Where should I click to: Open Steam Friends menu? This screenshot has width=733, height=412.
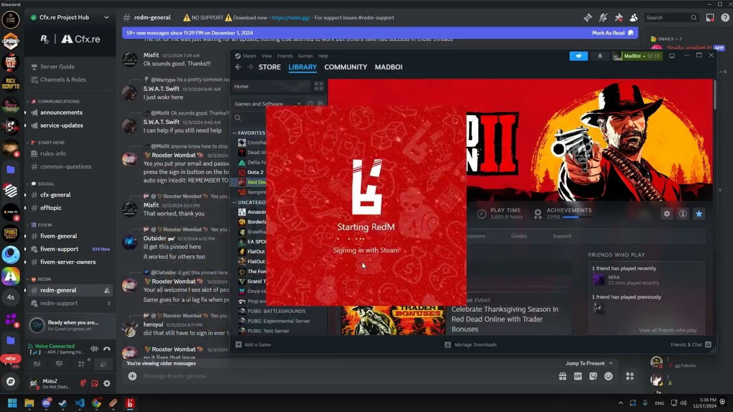point(285,56)
